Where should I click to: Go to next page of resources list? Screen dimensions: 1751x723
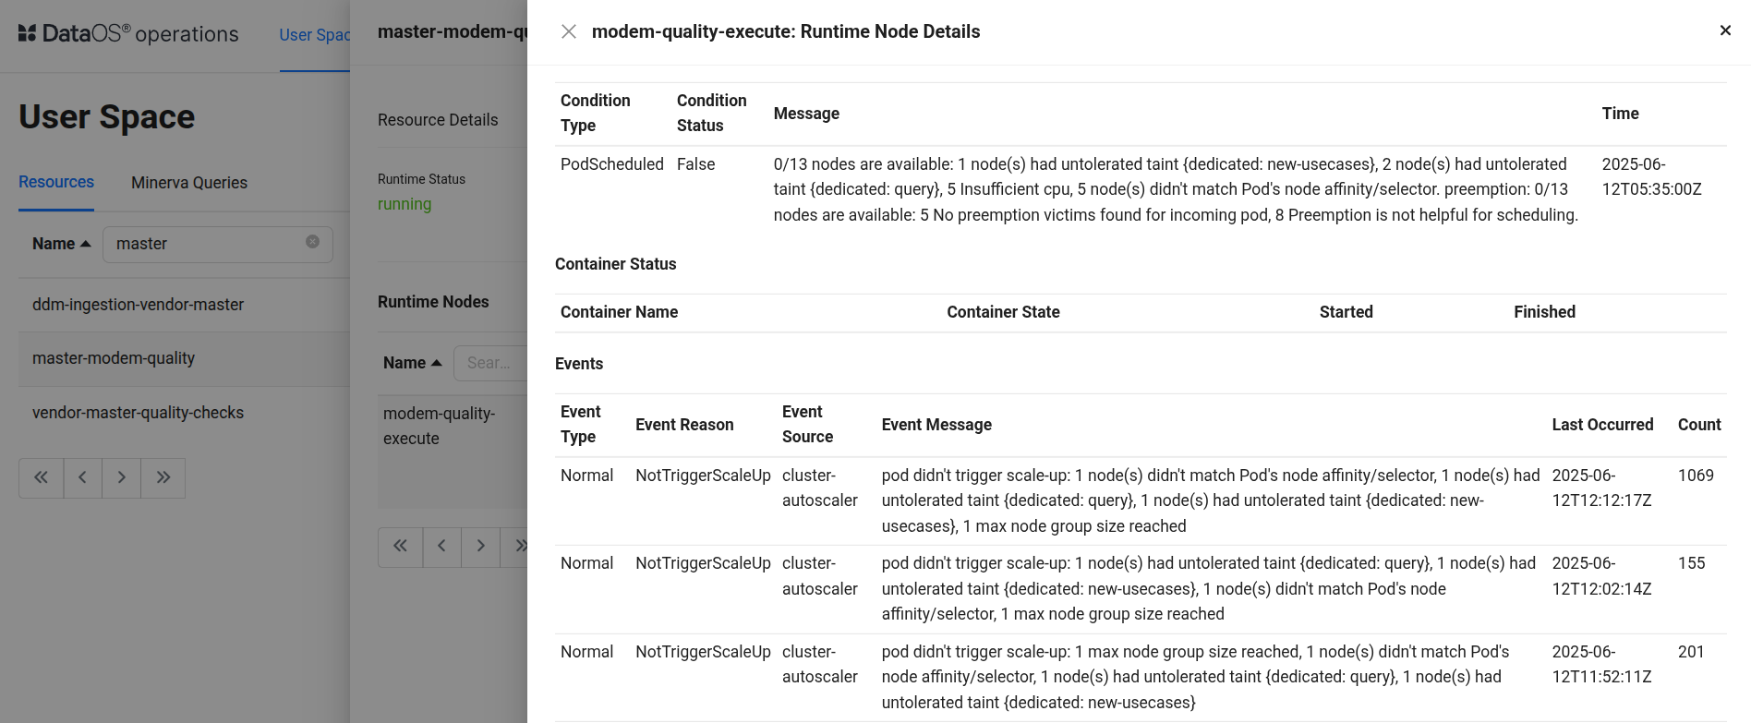click(x=122, y=477)
